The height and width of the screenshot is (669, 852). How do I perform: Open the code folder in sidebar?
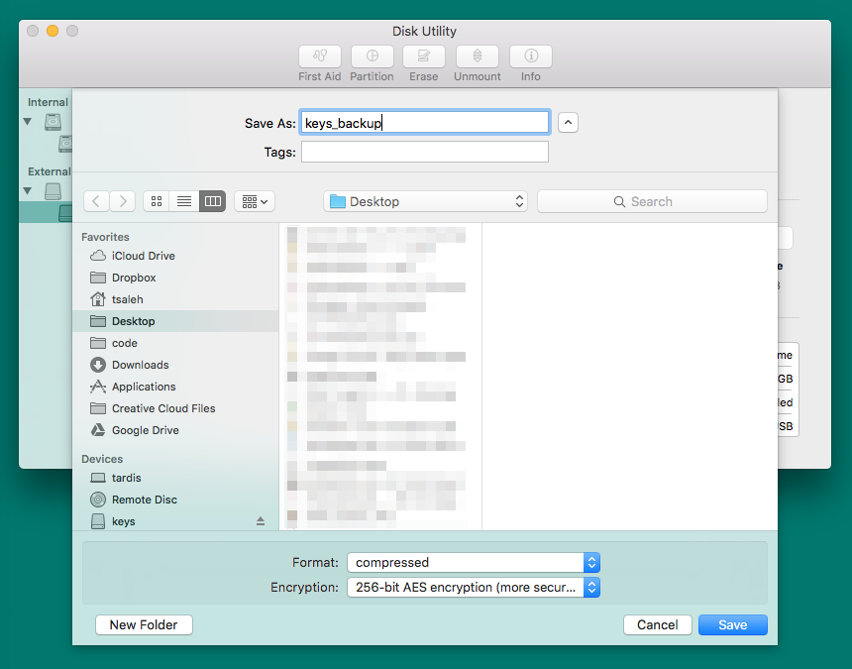coord(175,343)
